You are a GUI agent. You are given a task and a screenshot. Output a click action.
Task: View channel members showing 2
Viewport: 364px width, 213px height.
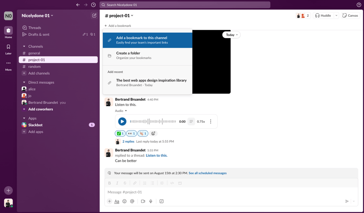pyautogui.click(x=303, y=15)
